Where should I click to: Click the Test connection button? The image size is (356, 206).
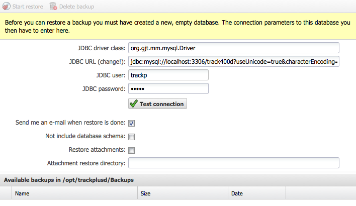coord(158,104)
